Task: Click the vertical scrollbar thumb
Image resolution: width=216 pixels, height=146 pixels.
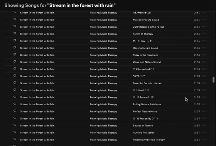Action: point(214,80)
